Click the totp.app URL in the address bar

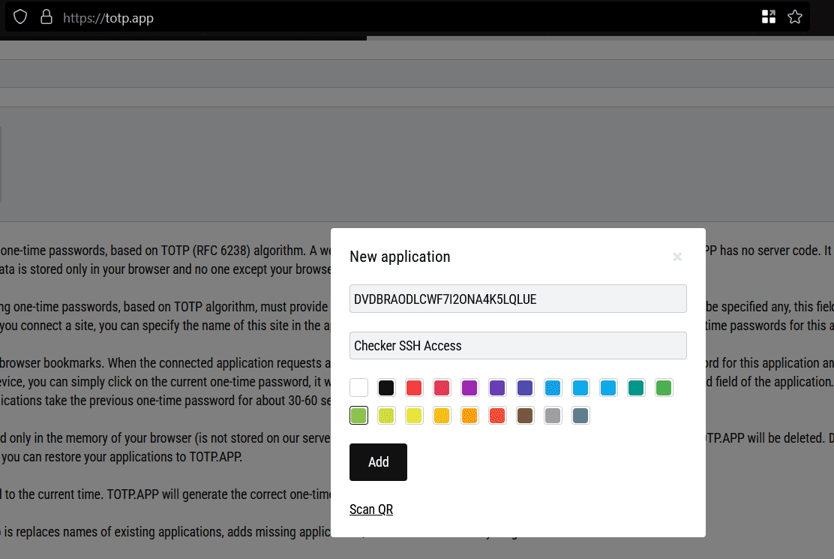coord(108,18)
